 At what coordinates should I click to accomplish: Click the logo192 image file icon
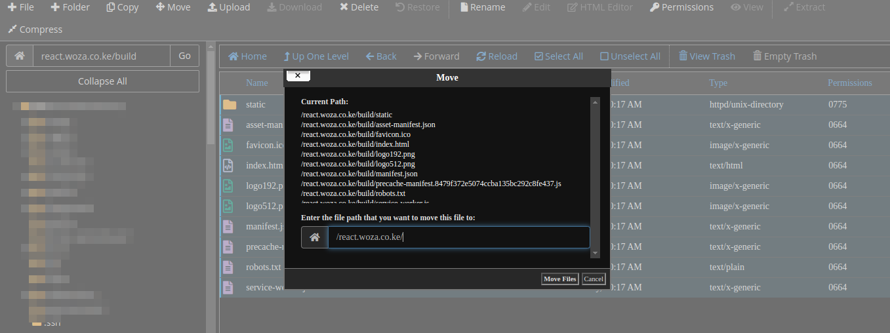point(228,186)
